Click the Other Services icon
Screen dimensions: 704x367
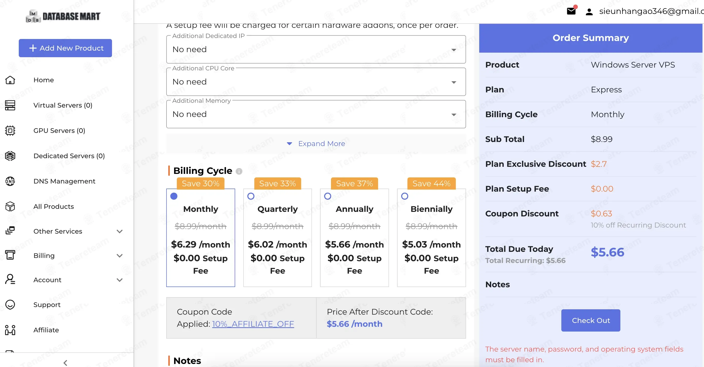[x=10, y=231]
